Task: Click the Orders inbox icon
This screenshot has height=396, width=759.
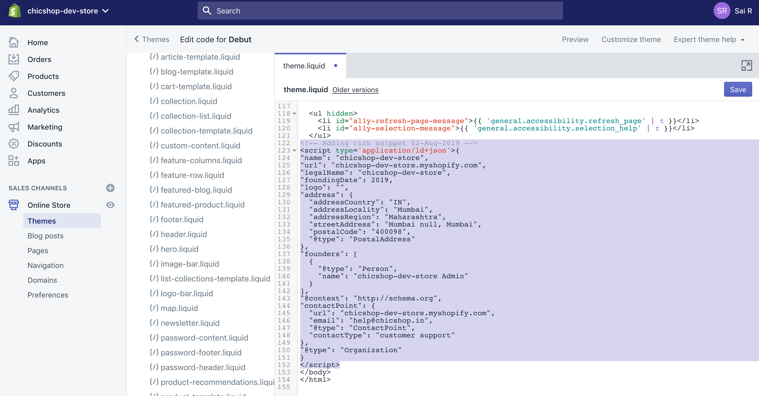Action: pyautogui.click(x=14, y=59)
